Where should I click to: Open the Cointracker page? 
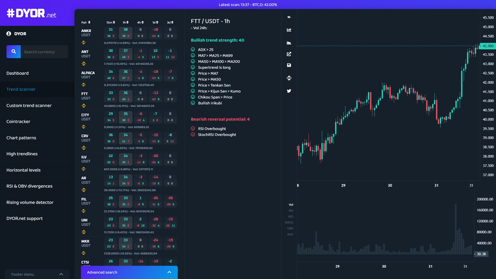pyautogui.click(x=37, y=122)
